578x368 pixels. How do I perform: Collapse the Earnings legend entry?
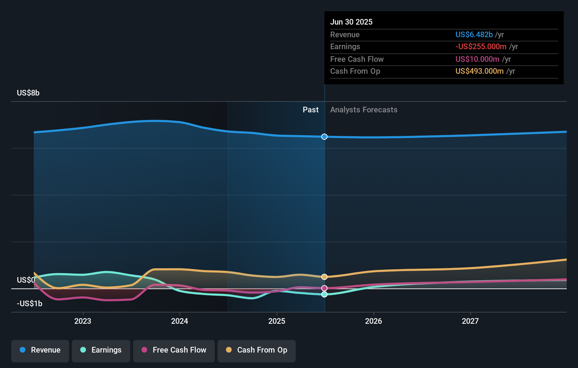click(x=101, y=350)
